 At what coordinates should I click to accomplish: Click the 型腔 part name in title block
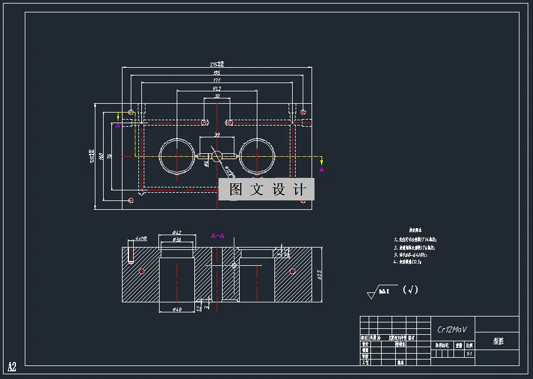click(498, 341)
